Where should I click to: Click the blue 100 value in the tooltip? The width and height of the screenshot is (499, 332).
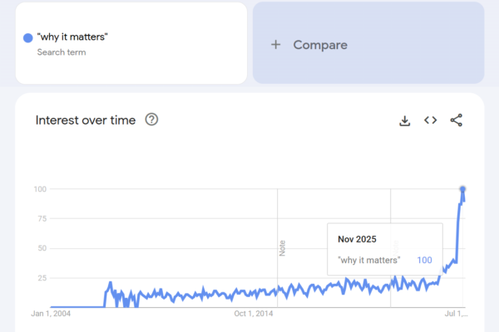(x=424, y=261)
